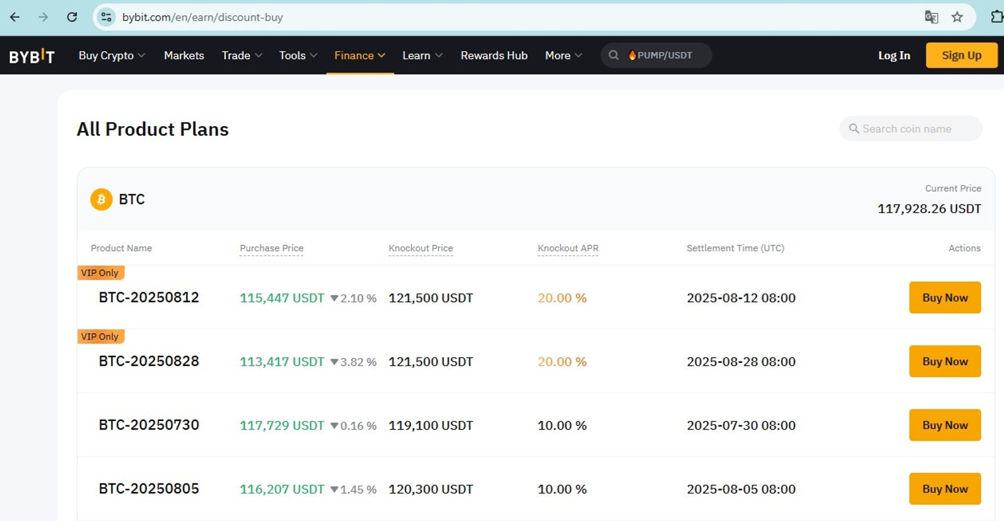Click VIP Only tag on BTC-20250828

101,337
